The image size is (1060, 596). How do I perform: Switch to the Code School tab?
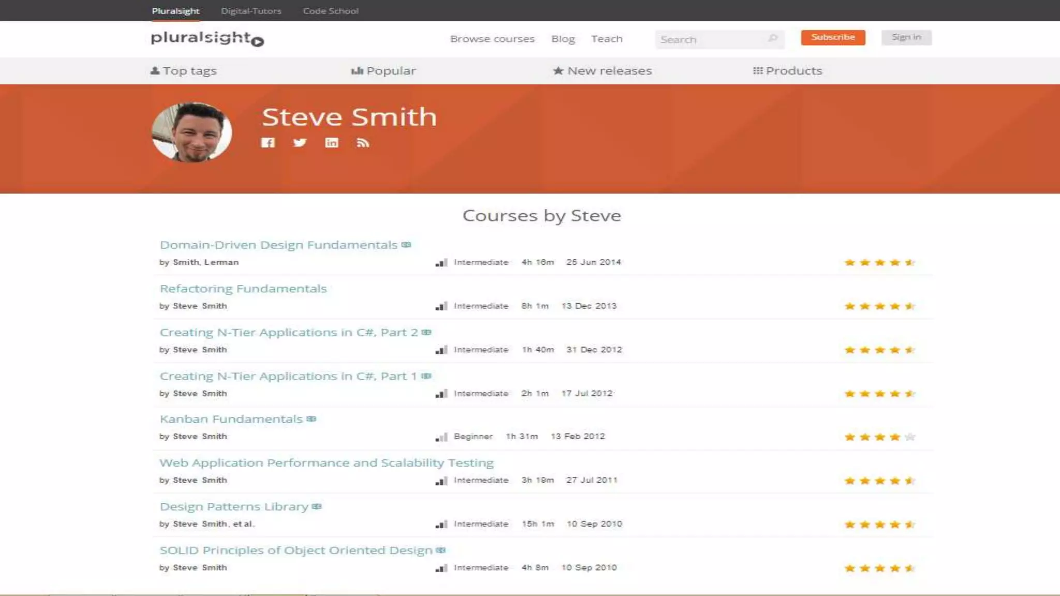click(x=331, y=11)
